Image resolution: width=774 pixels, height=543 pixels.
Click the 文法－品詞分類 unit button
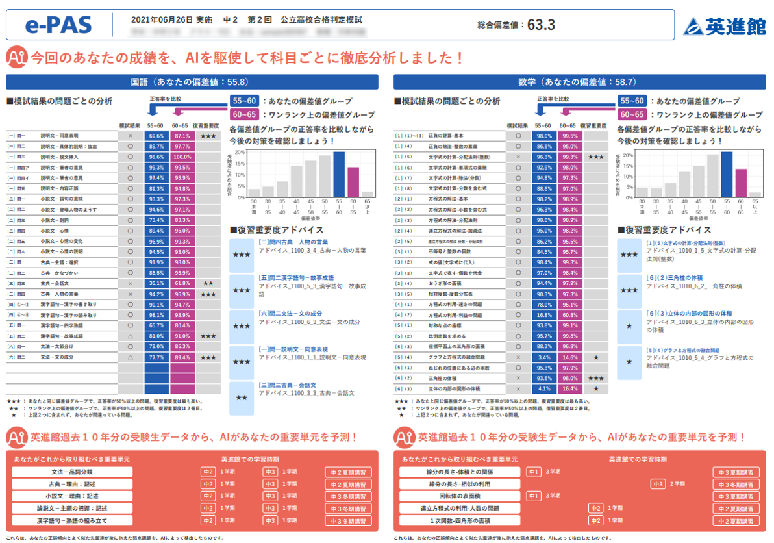coord(71,473)
